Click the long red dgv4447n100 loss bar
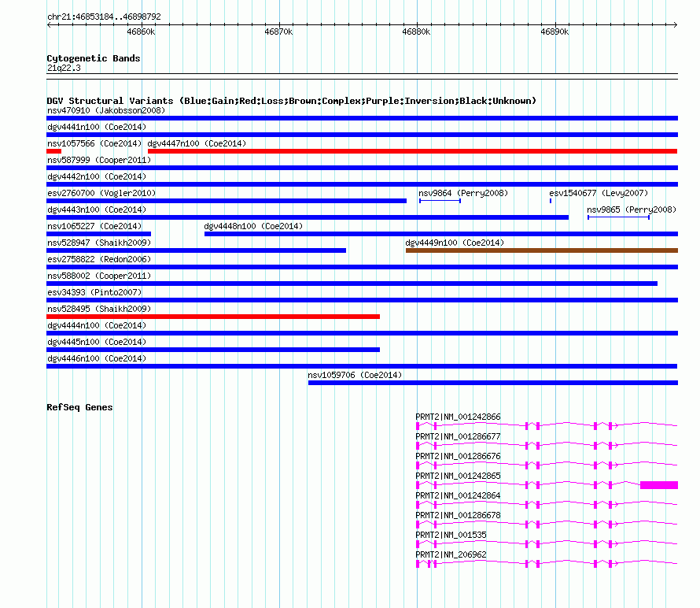Viewport: 700px width, 608px height. pos(412,151)
